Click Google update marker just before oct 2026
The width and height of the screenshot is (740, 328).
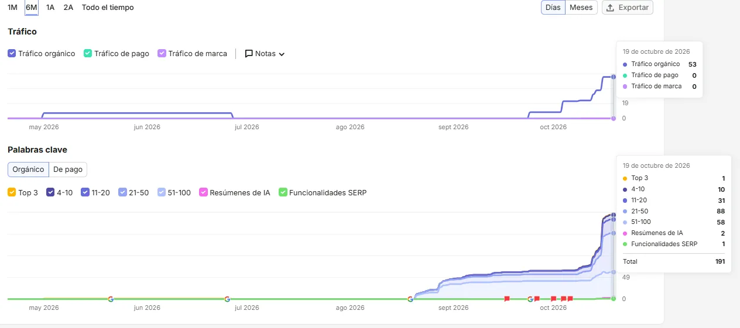(x=530, y=299)
